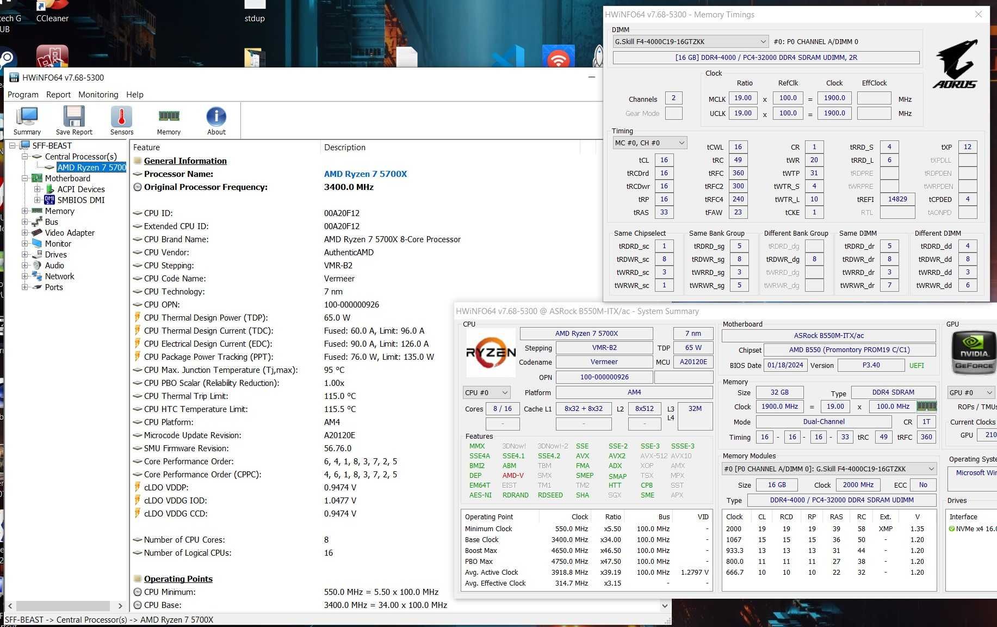The height and width of the screenshot is (627, 997).
Task: Select the Ports tree node
Action: tap(54, 287)
